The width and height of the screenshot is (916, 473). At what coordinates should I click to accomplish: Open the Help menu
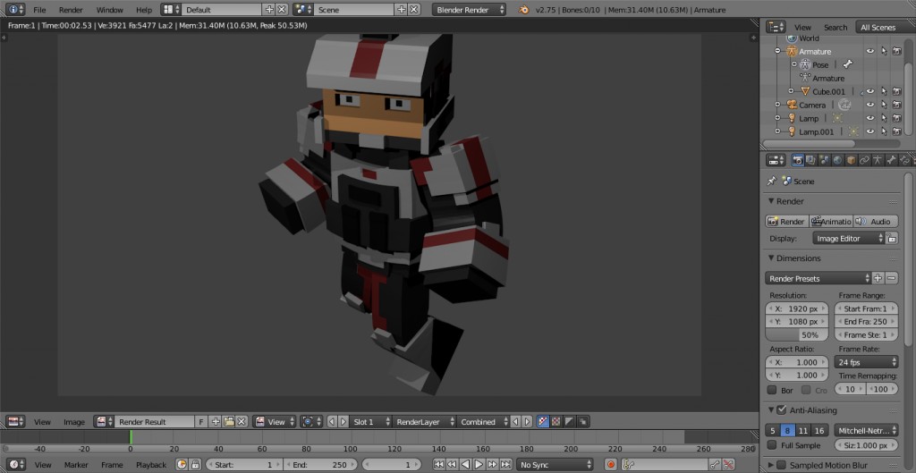point(144,10)
